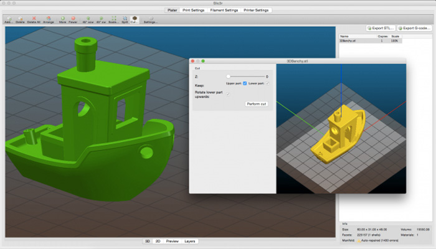Toggle the Upper part checkbox
The image size is (436, 249).
(245, 83)
